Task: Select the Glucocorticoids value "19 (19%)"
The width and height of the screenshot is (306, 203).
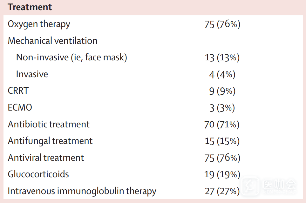Action: point(222,174)
